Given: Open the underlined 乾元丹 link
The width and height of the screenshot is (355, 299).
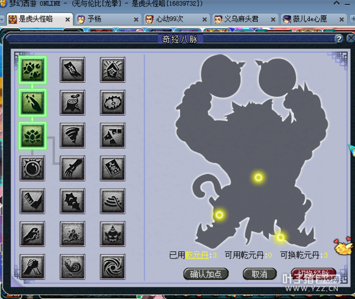Looking at the screenshot, I should [x=196, y=255].
